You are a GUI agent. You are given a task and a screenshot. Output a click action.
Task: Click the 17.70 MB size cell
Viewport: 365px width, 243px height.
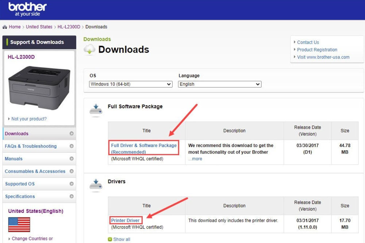point(345,224)
